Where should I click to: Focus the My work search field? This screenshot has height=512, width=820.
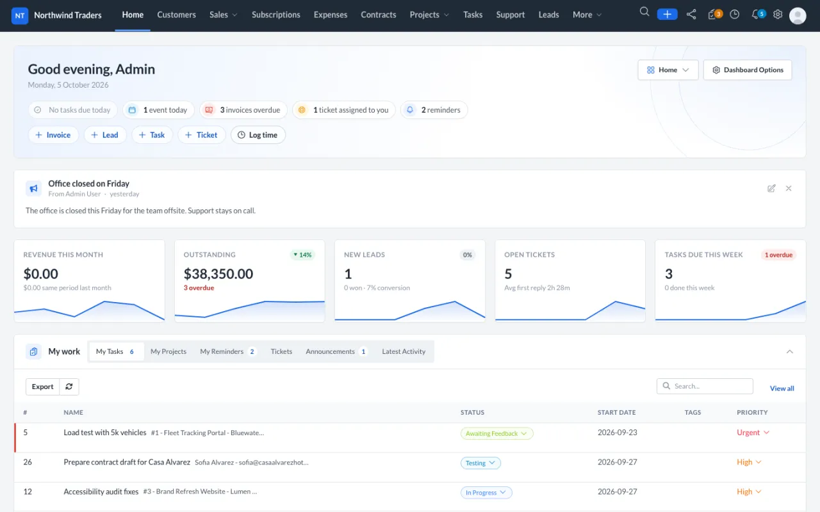click(705, 386)
